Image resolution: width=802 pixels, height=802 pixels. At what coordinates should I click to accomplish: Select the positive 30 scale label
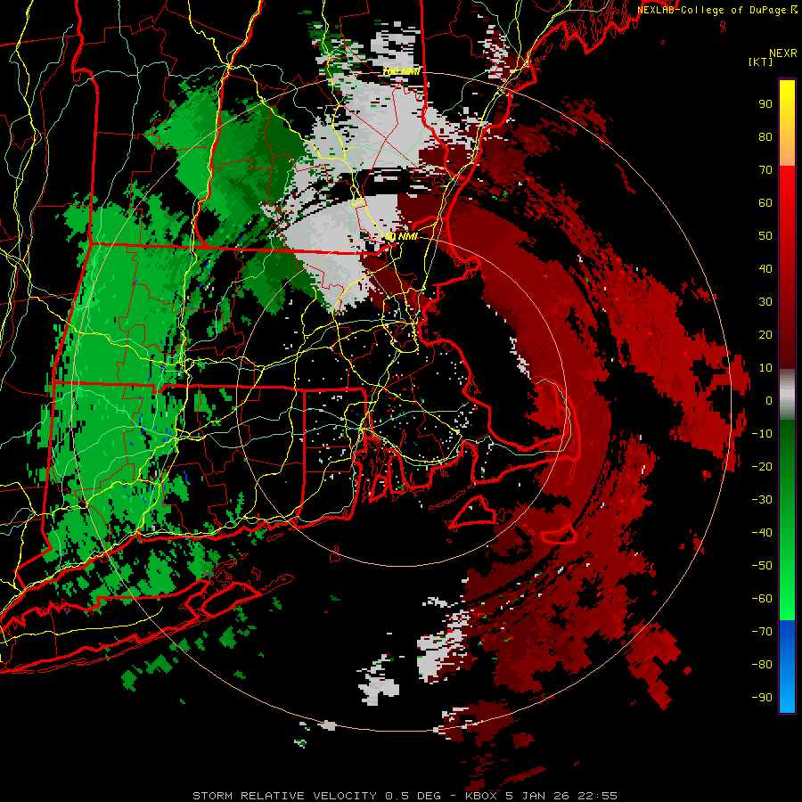click(x=765, y=302)
